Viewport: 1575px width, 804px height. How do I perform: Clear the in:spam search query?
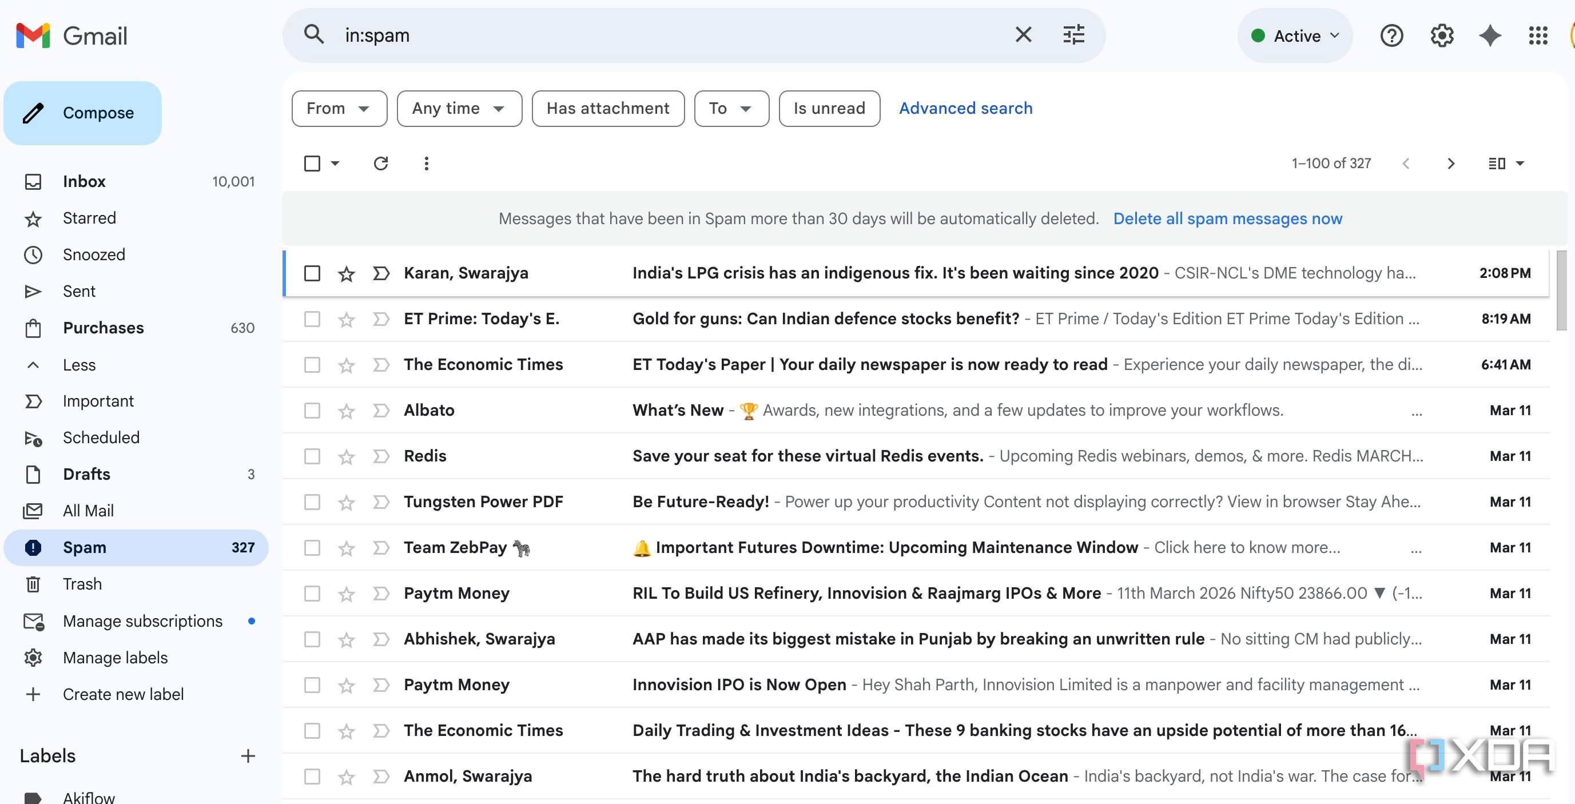(1023, 35)
